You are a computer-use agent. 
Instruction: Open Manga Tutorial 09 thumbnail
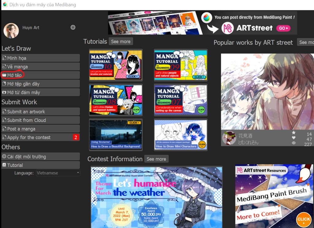point(181,65)
